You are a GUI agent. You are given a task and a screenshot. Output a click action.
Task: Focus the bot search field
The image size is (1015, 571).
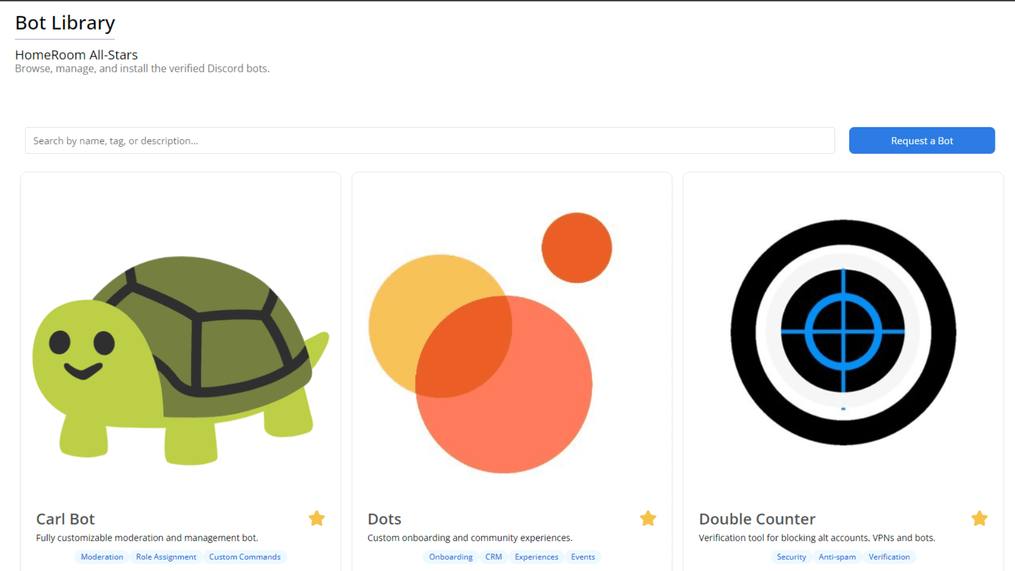[430, 141]
